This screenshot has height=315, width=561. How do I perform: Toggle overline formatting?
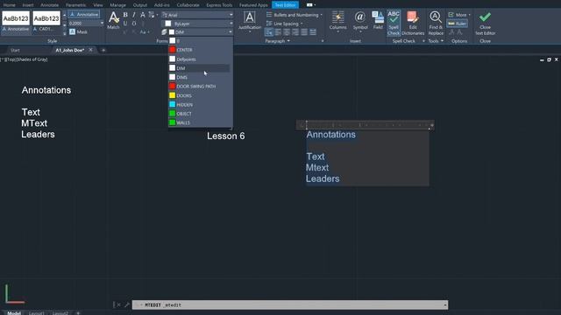pyautogui.click(x=134, y=24)
